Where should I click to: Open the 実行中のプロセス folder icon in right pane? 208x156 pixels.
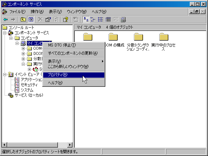(163, 37)
